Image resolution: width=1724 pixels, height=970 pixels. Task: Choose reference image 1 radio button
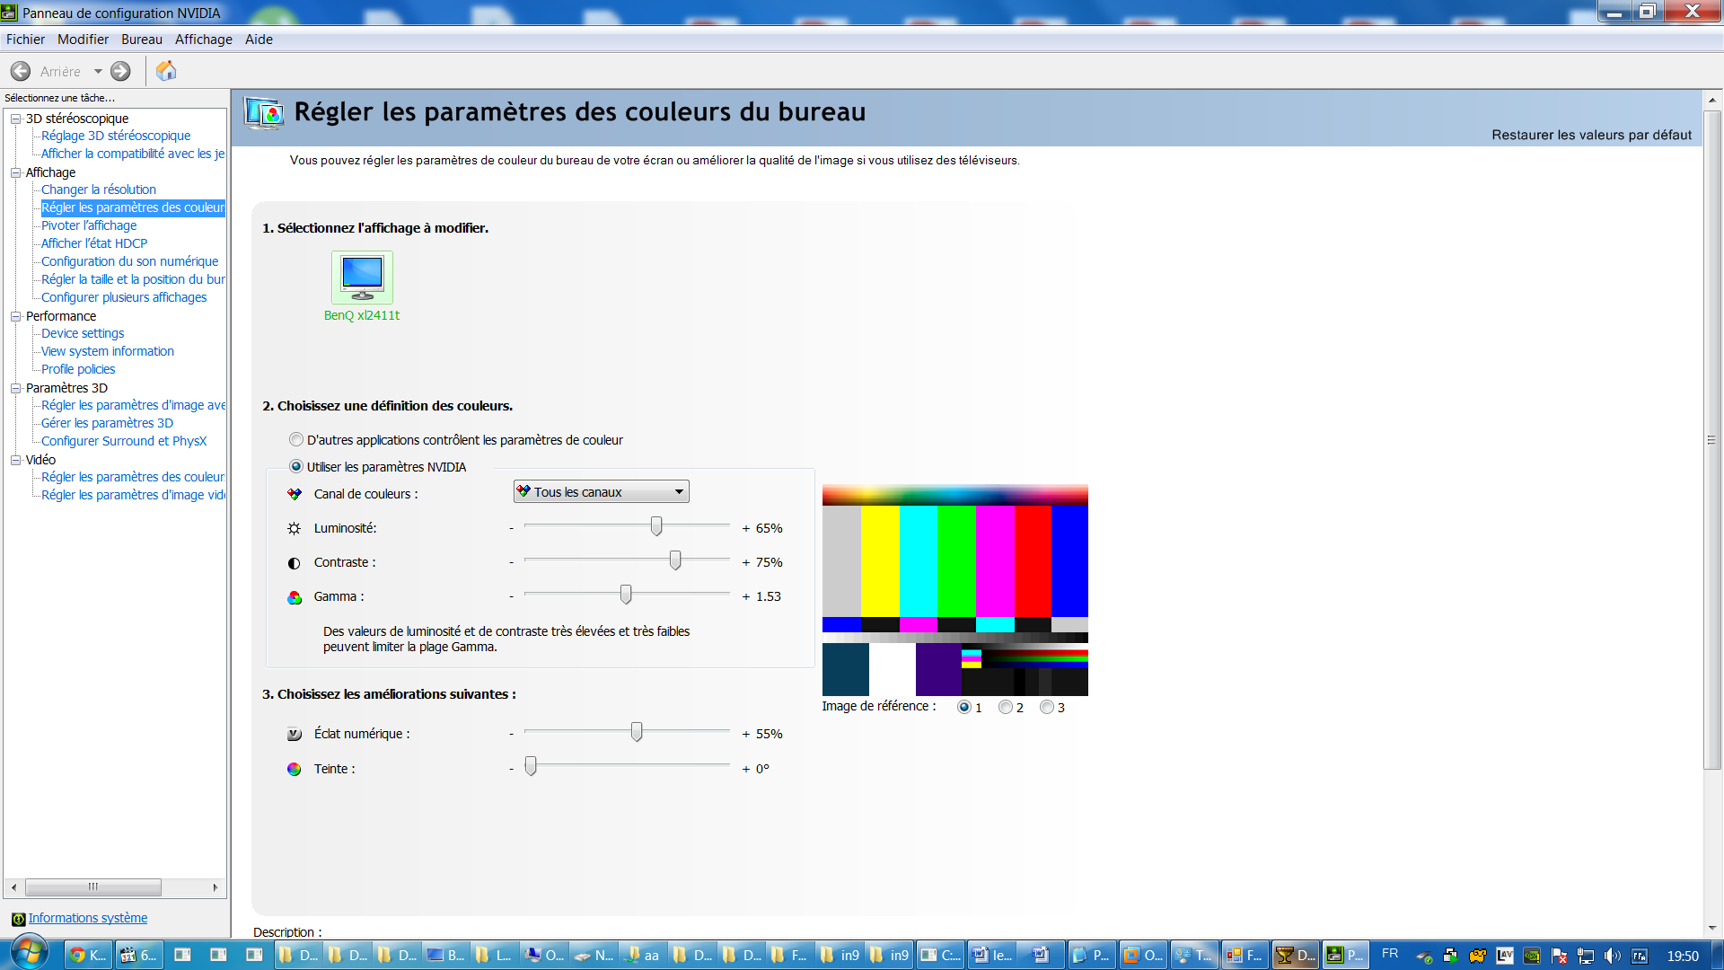[964, 707]
